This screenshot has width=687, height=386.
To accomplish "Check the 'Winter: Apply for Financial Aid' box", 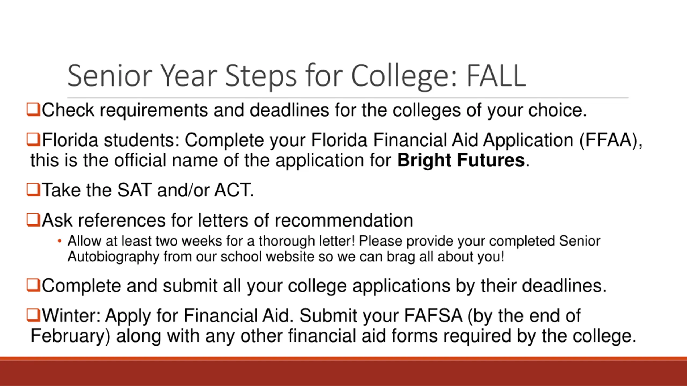I will pos(33,315).
